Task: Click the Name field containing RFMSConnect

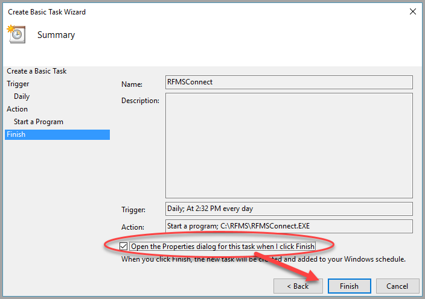Action: pos(289,82)
